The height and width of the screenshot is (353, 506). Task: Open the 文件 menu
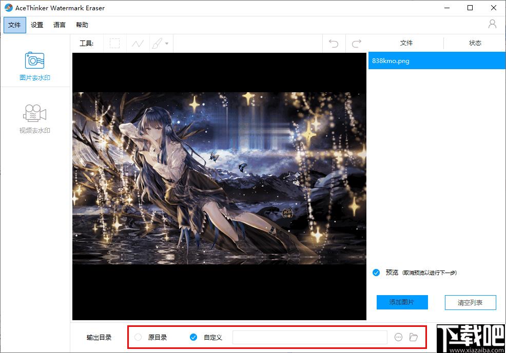14,25
